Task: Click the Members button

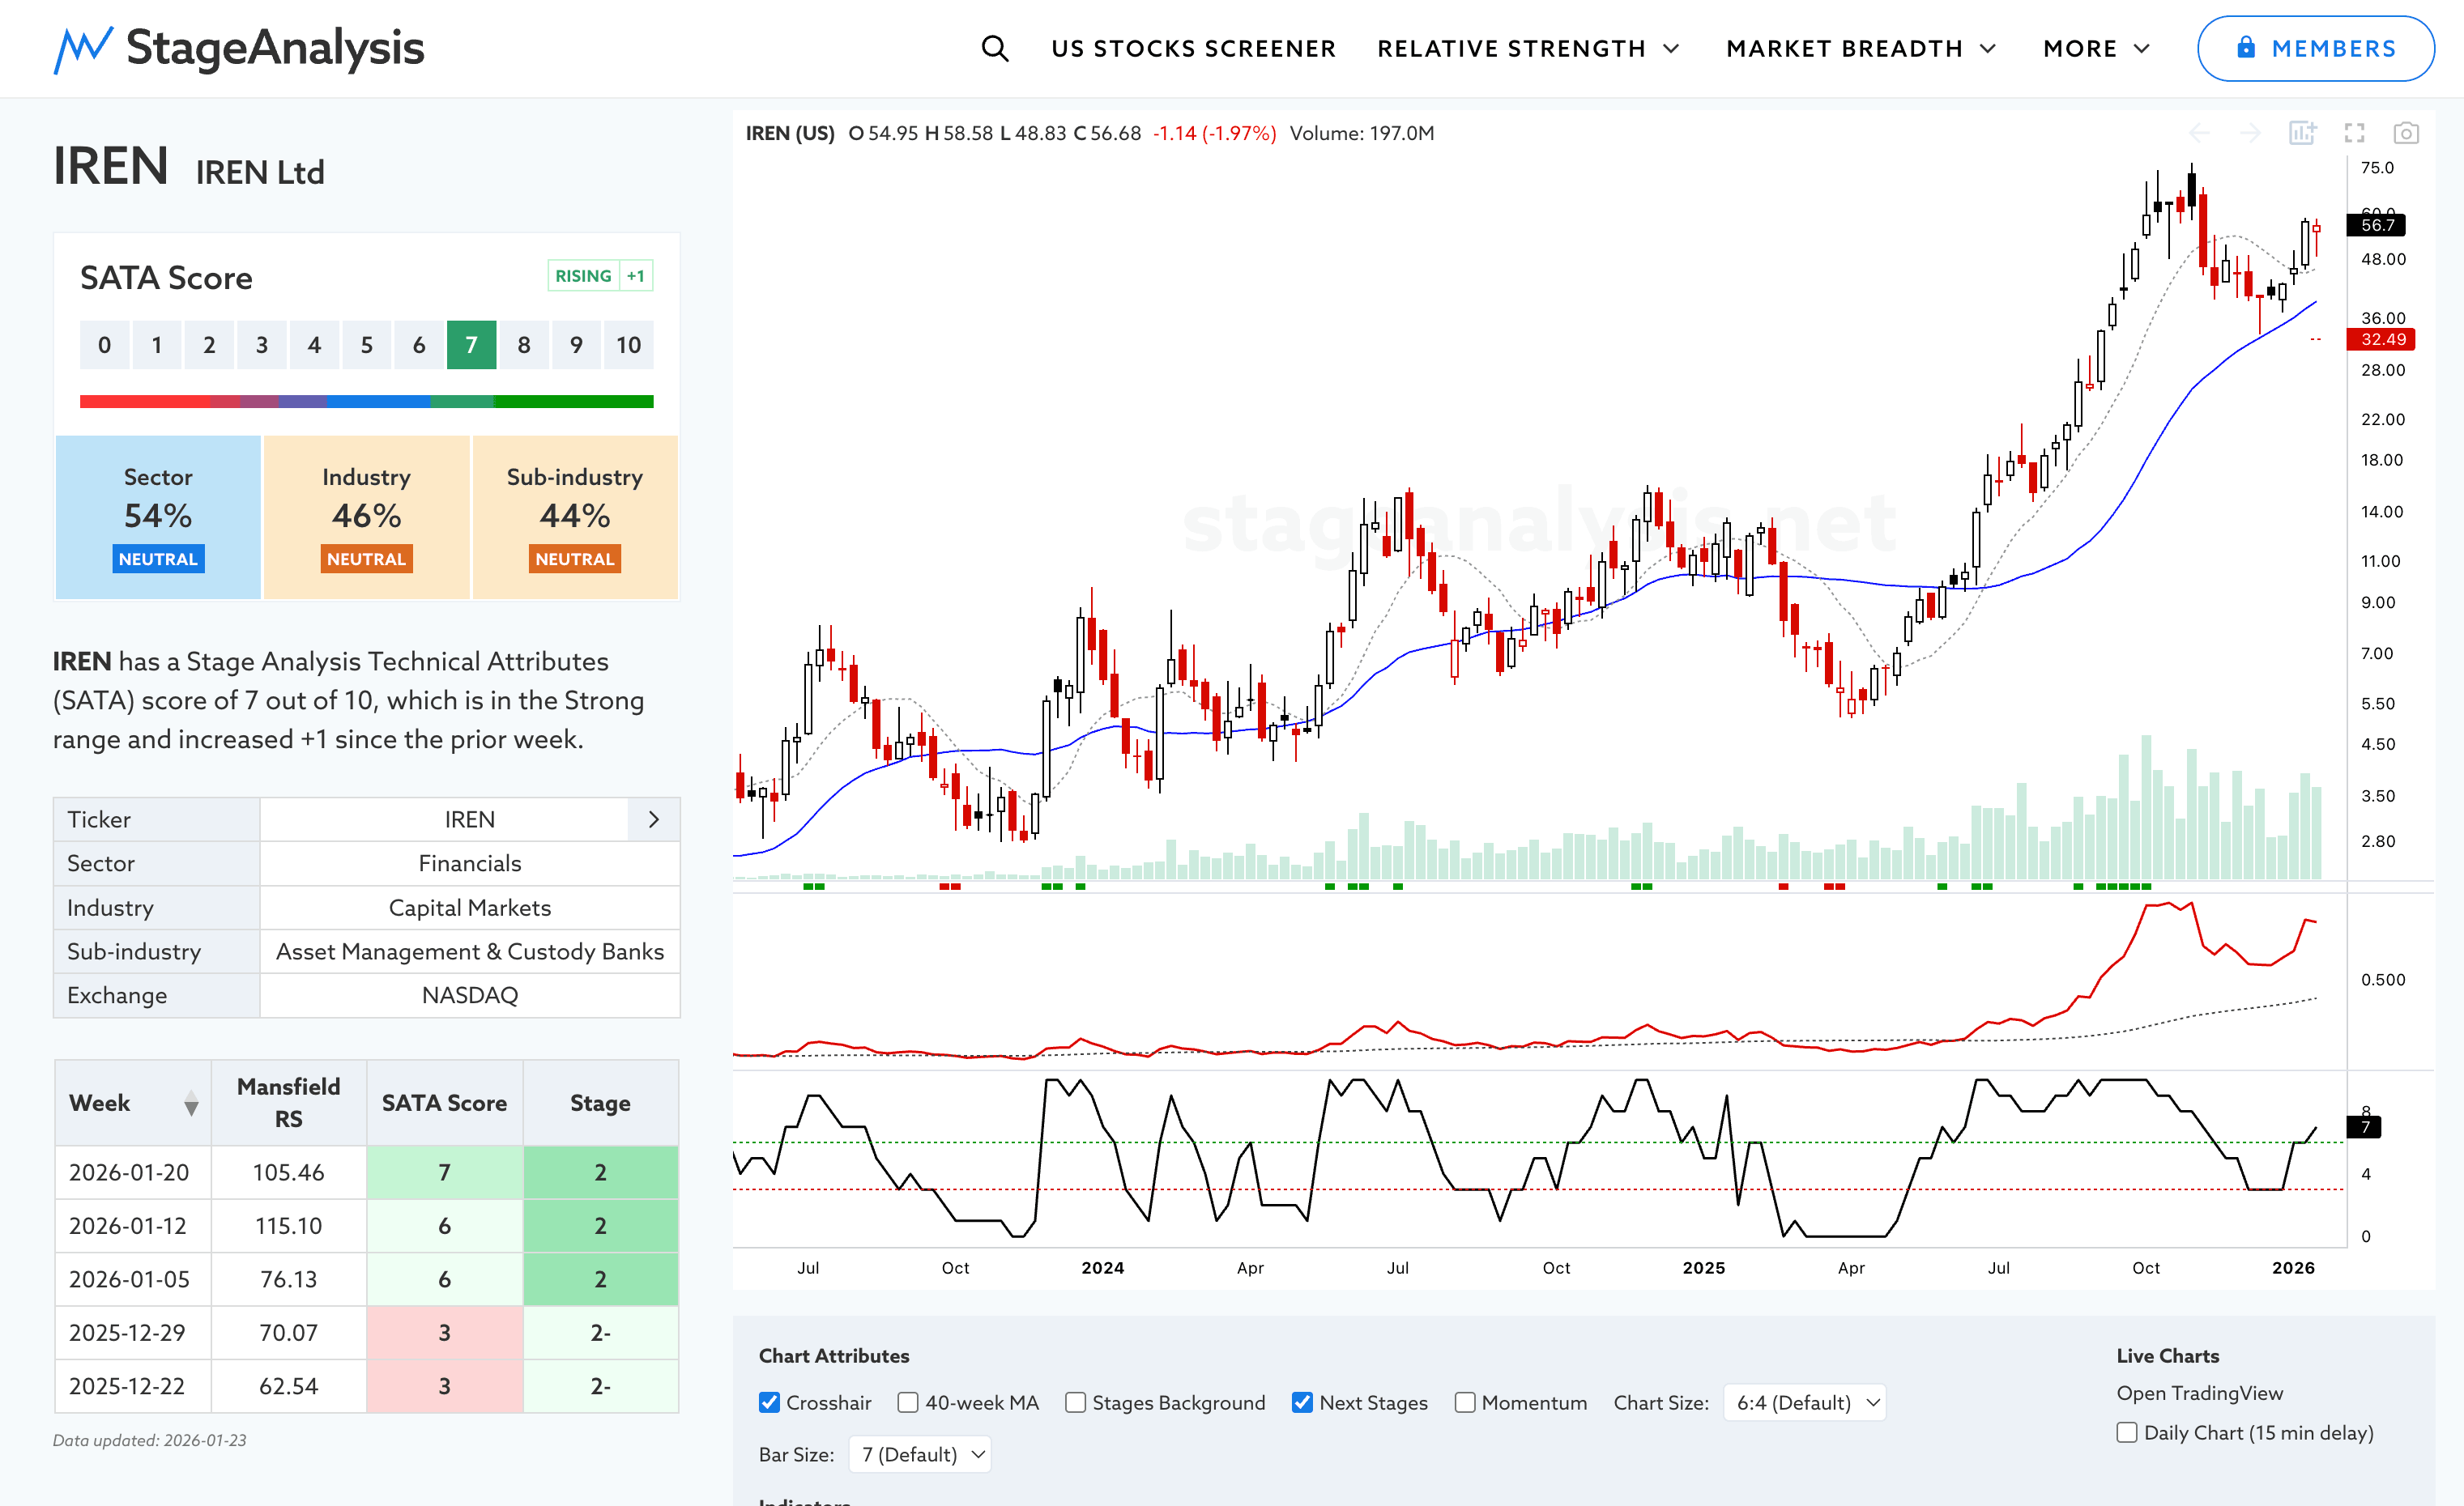Action: click(2315, 48)
